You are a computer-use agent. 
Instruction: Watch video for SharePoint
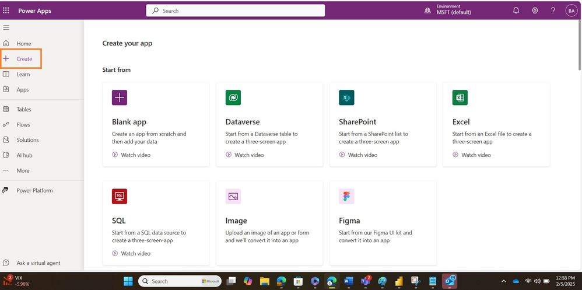pyautogui.click(x=358, y=155)
